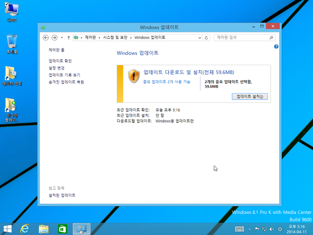Click the forward navigation arrow
The width and height of the screenshot is (313, 235).
click(x=54, y=38)
